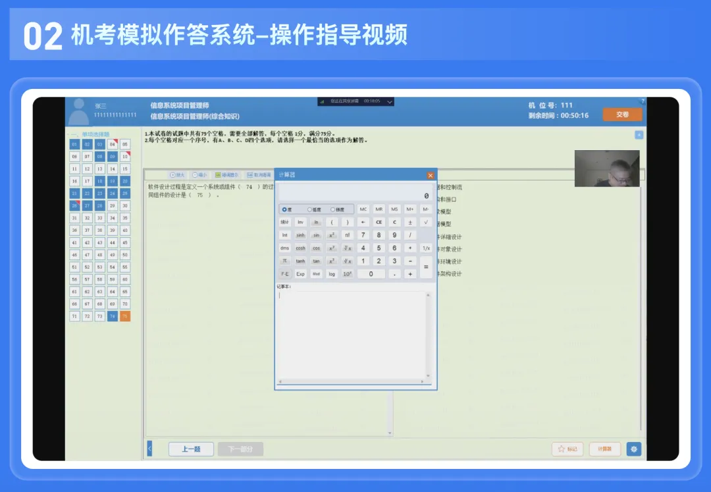Click the π constant key
Viewport: 711px width, 492px height.
point(285,261)
